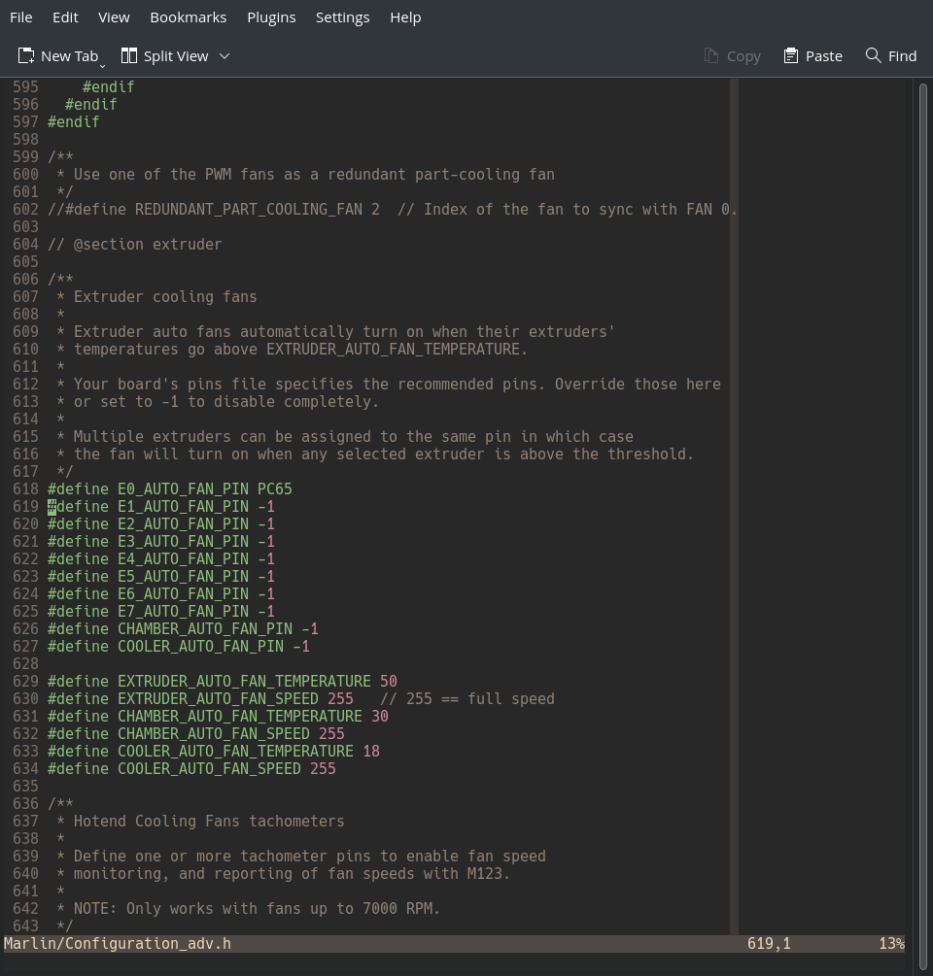Open Find with the magnifier icon
This screenshot has width=933, height=976.
(x=873, y=56)
